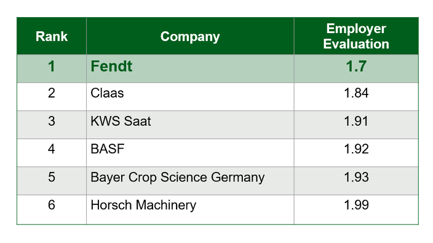Select the Fendt company cell
The width and height of the screenshot is (433, 243).
pyautogui.click(x=190, y=69)
